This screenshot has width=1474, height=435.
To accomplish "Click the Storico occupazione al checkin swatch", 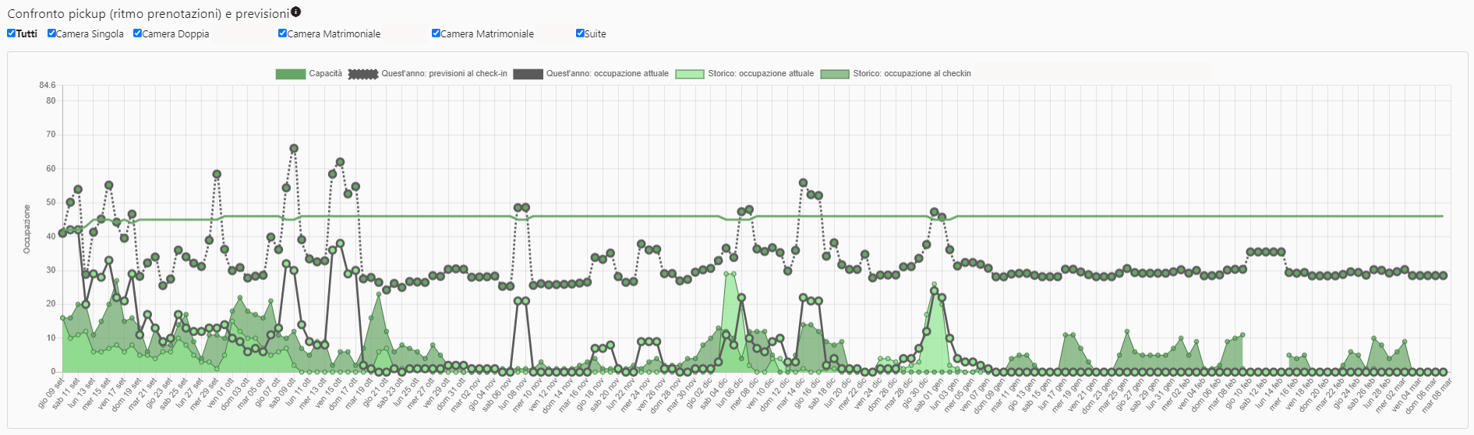I will pos(835,74).
